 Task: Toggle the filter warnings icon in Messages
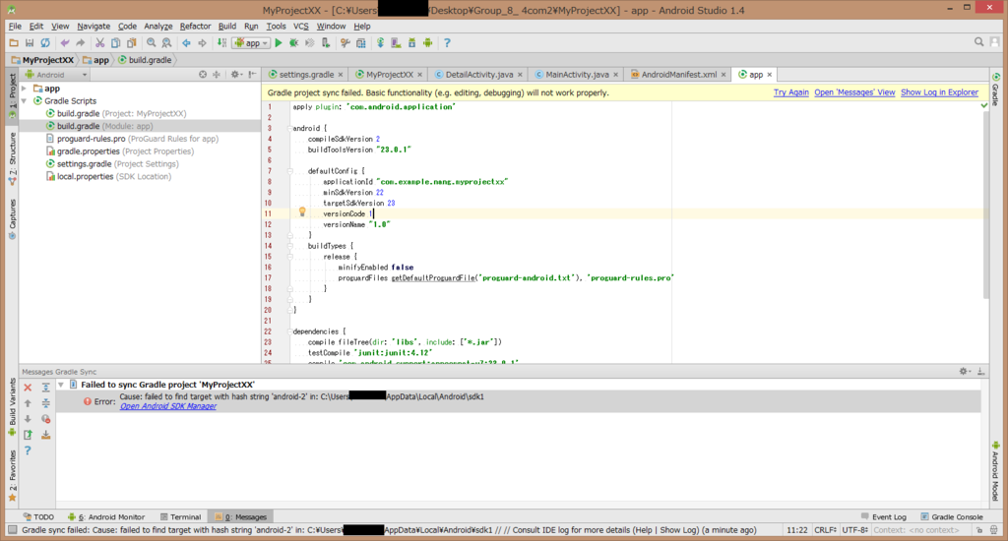(x=45, y=419)
